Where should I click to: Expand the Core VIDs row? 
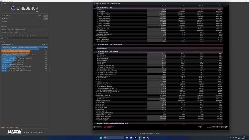point(96,10)
